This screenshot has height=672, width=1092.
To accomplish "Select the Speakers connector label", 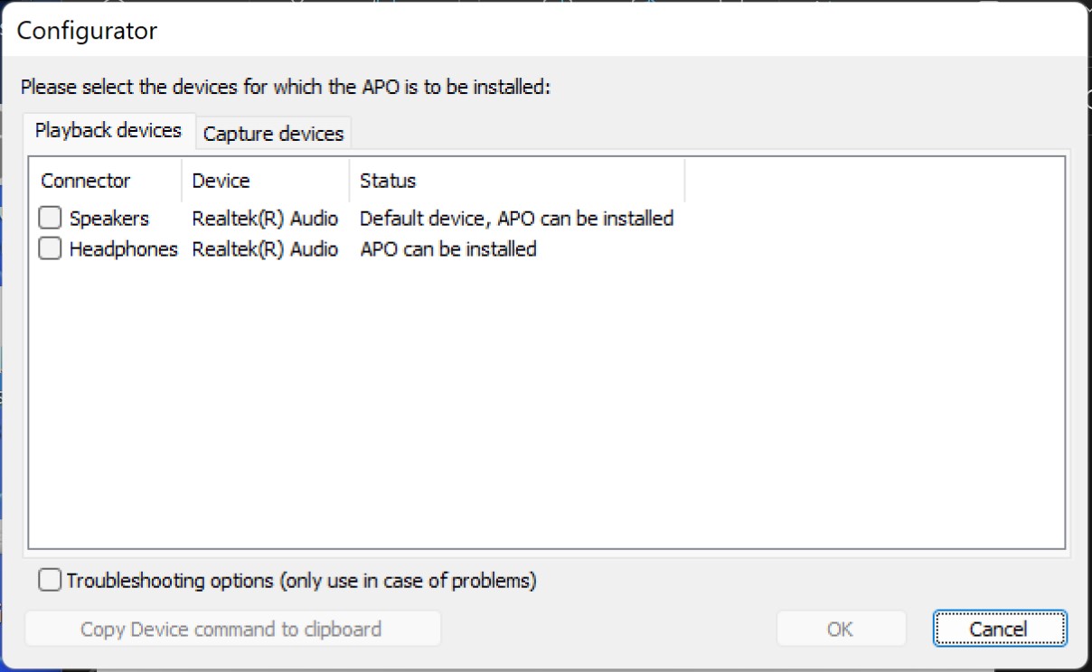I will coord(108,219).
